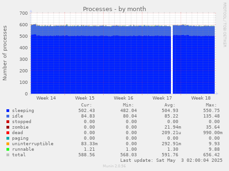This screenshot has height=171, width=229.
Task: Click the 'runnable' legend label
Action: (23, 149)
